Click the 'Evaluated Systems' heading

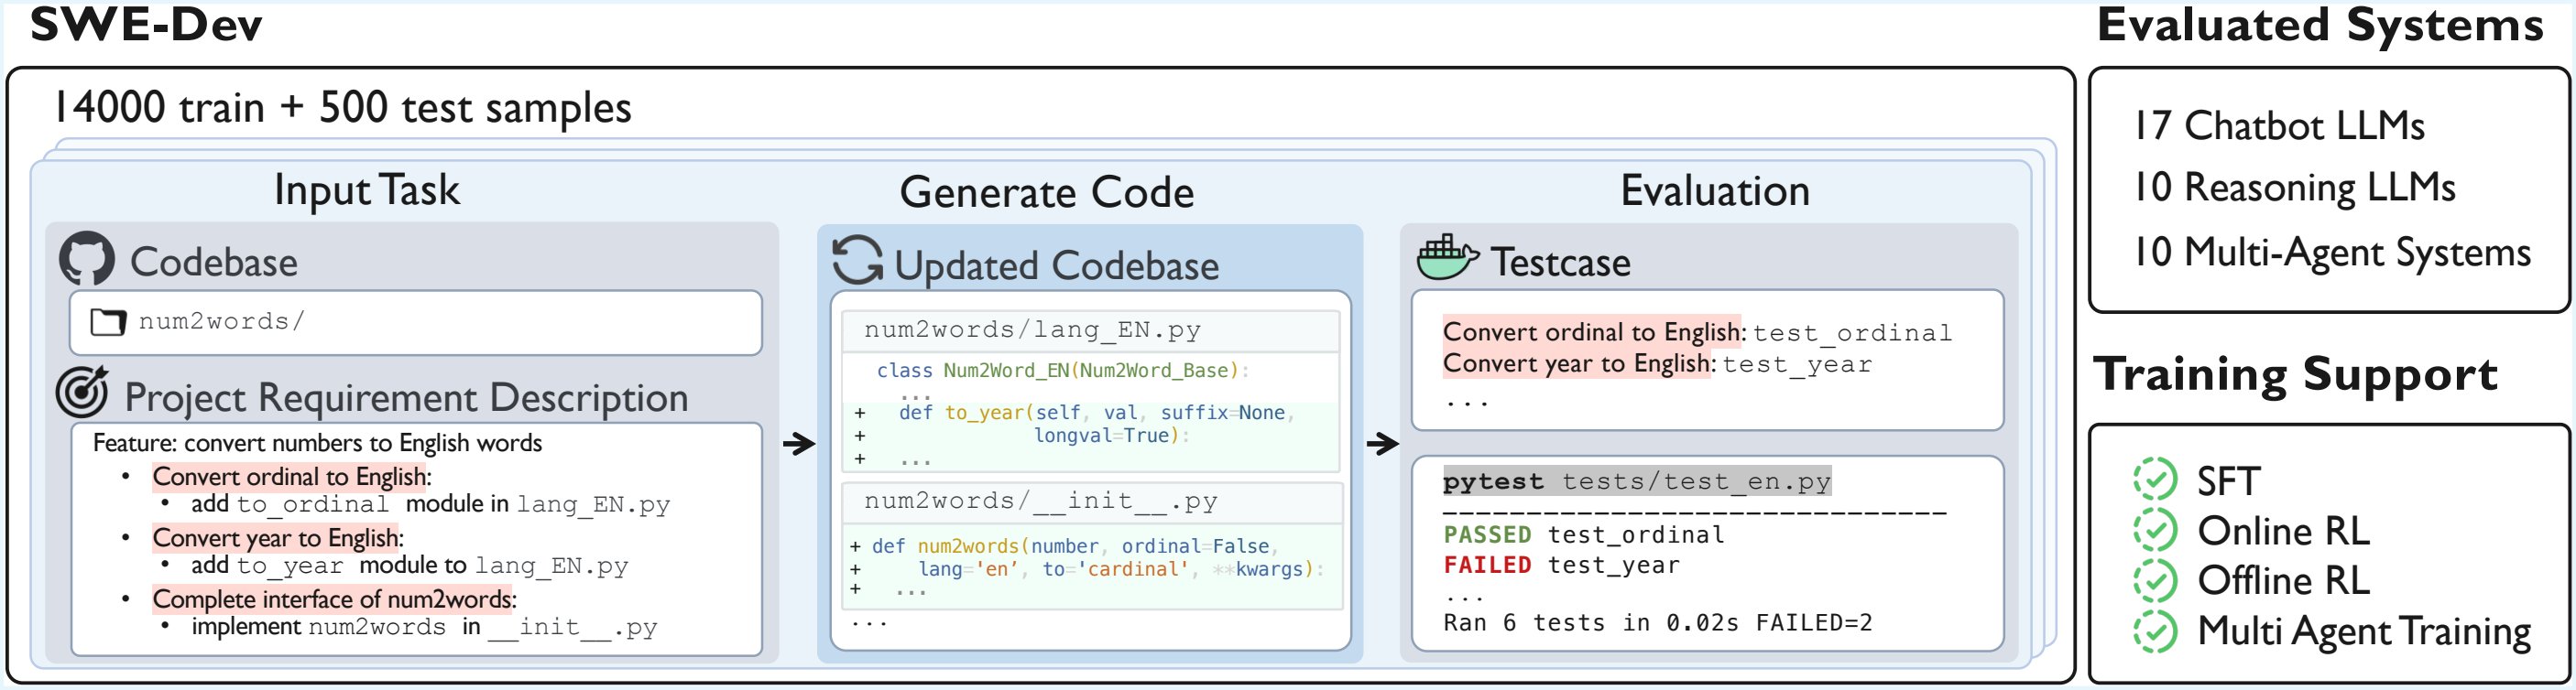[2319, 24]
